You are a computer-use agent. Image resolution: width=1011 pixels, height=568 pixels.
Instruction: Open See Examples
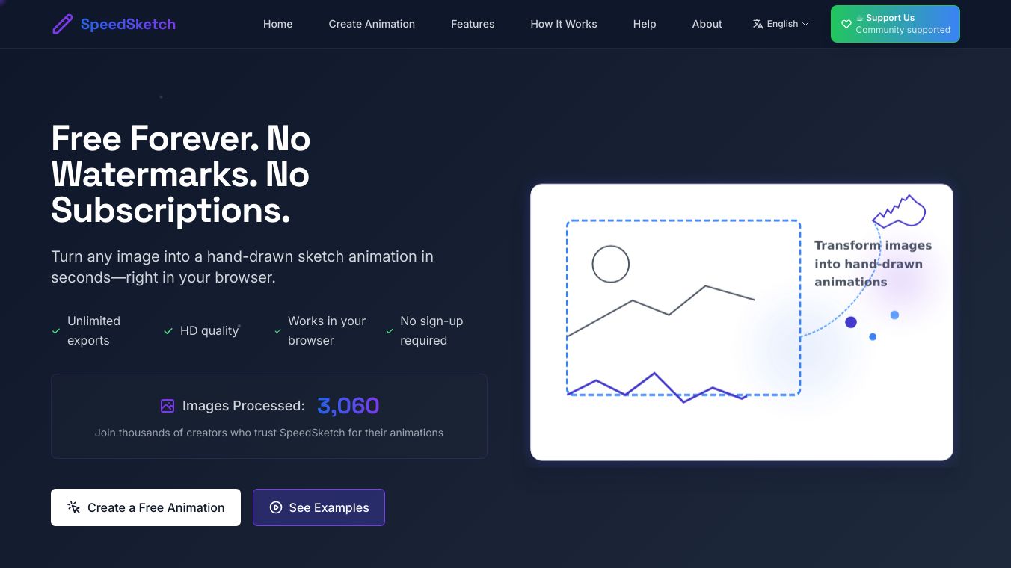[319, 507]
